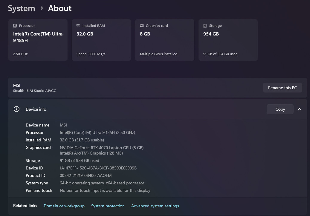Open Advanced system settings link
This screenshot has height=216, width=310.
pos(155,206)
